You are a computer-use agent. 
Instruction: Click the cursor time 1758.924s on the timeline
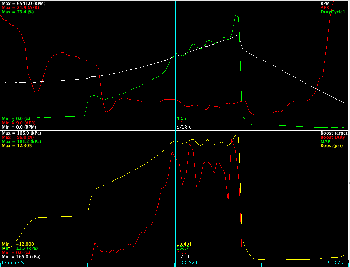[x=188, y=262]
